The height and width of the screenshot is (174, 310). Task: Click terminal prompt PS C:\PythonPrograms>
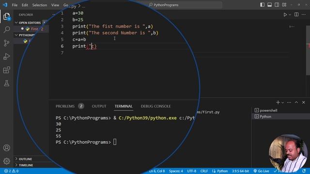83,142
